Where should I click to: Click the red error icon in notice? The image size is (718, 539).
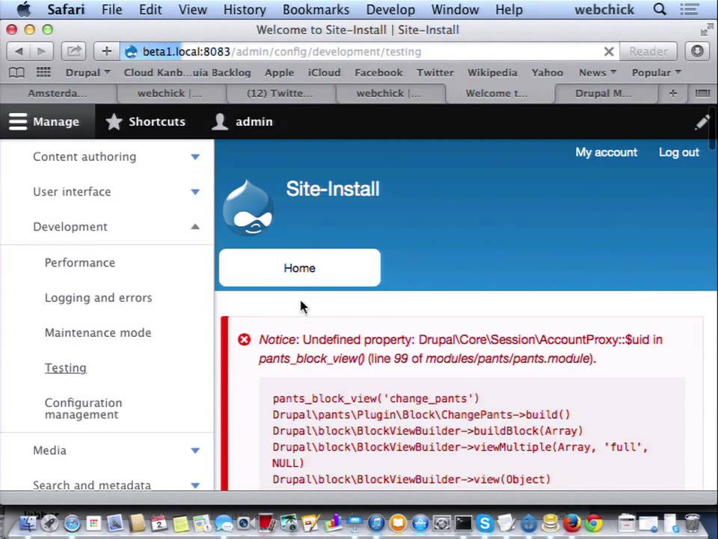tap(244, 340)
